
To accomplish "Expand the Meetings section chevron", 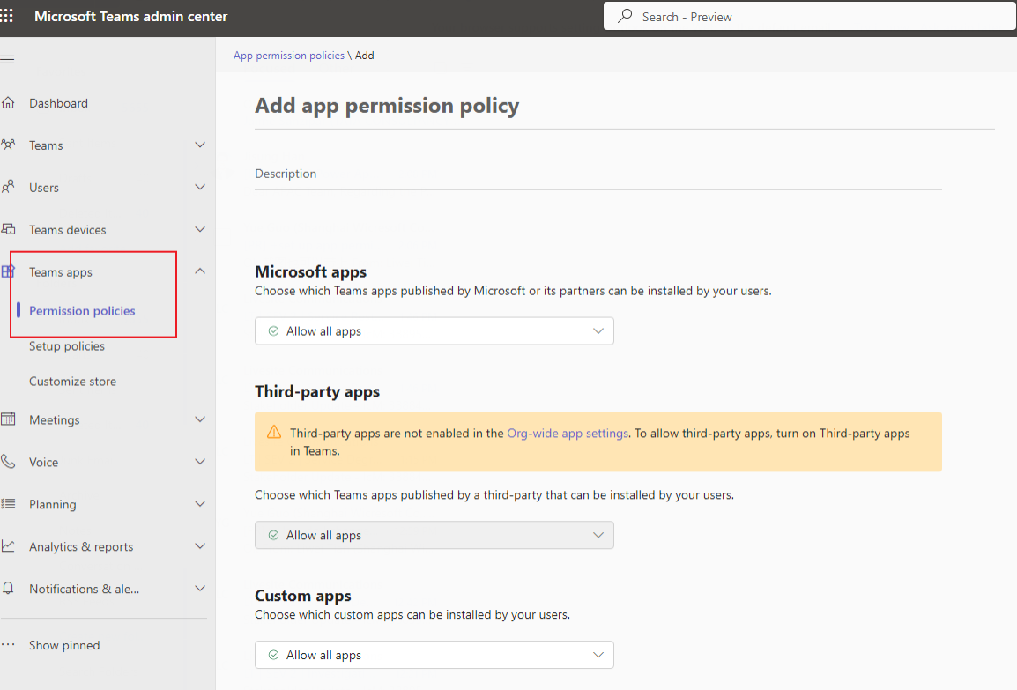I will coord(200,419).
